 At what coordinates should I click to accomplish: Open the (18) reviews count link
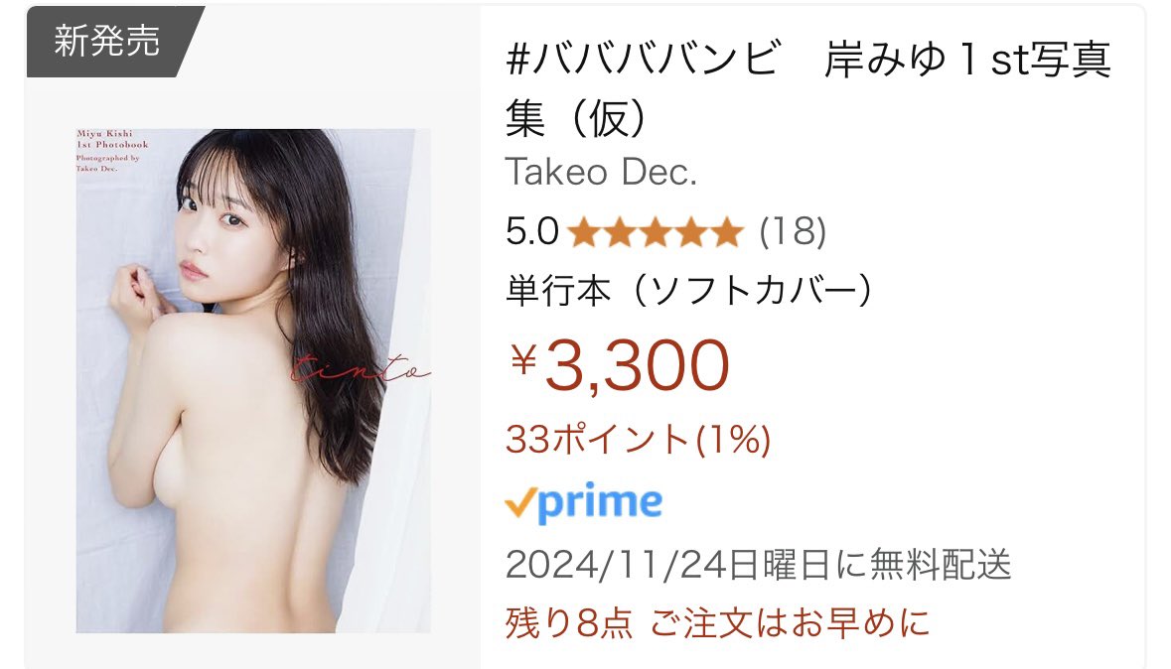point(793,231)
